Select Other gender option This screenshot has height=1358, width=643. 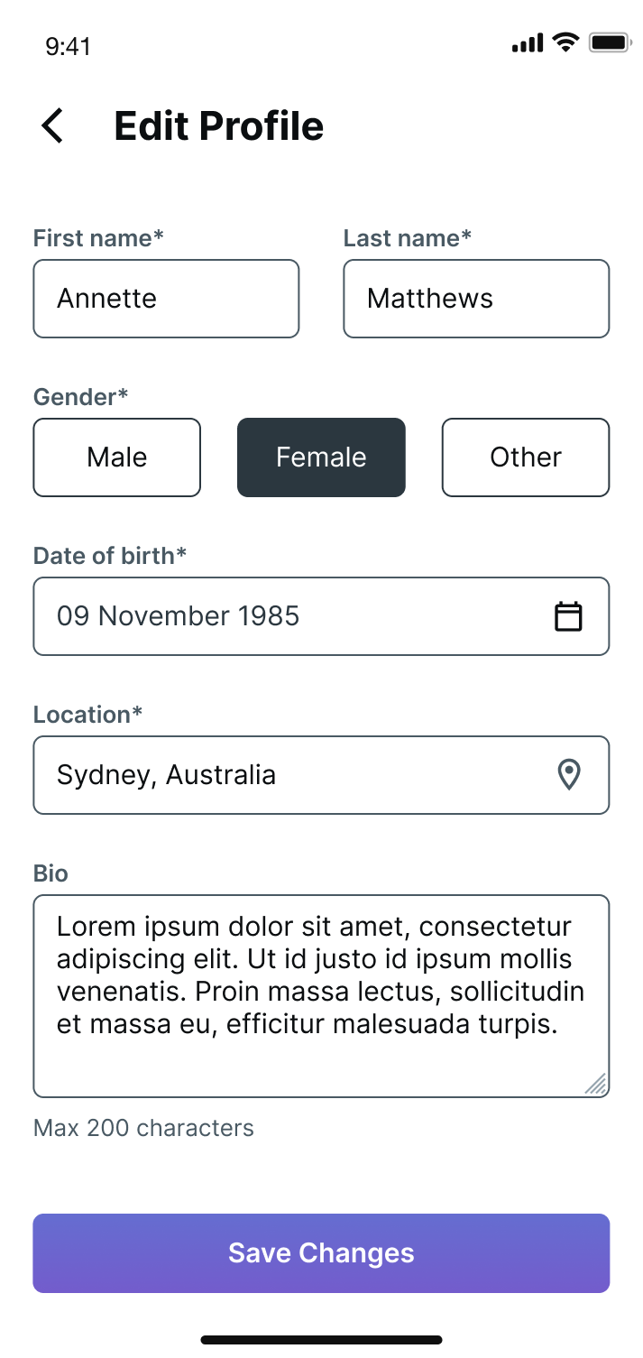(526, 457)
